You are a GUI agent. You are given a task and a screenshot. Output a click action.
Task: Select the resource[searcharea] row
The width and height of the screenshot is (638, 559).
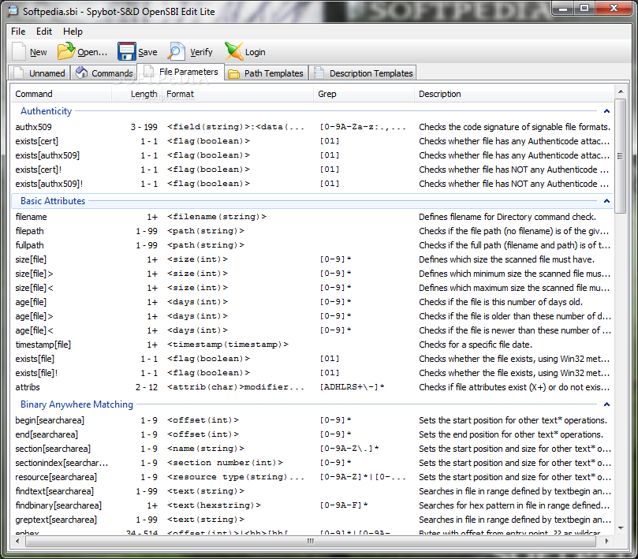(x=312, y=477)
